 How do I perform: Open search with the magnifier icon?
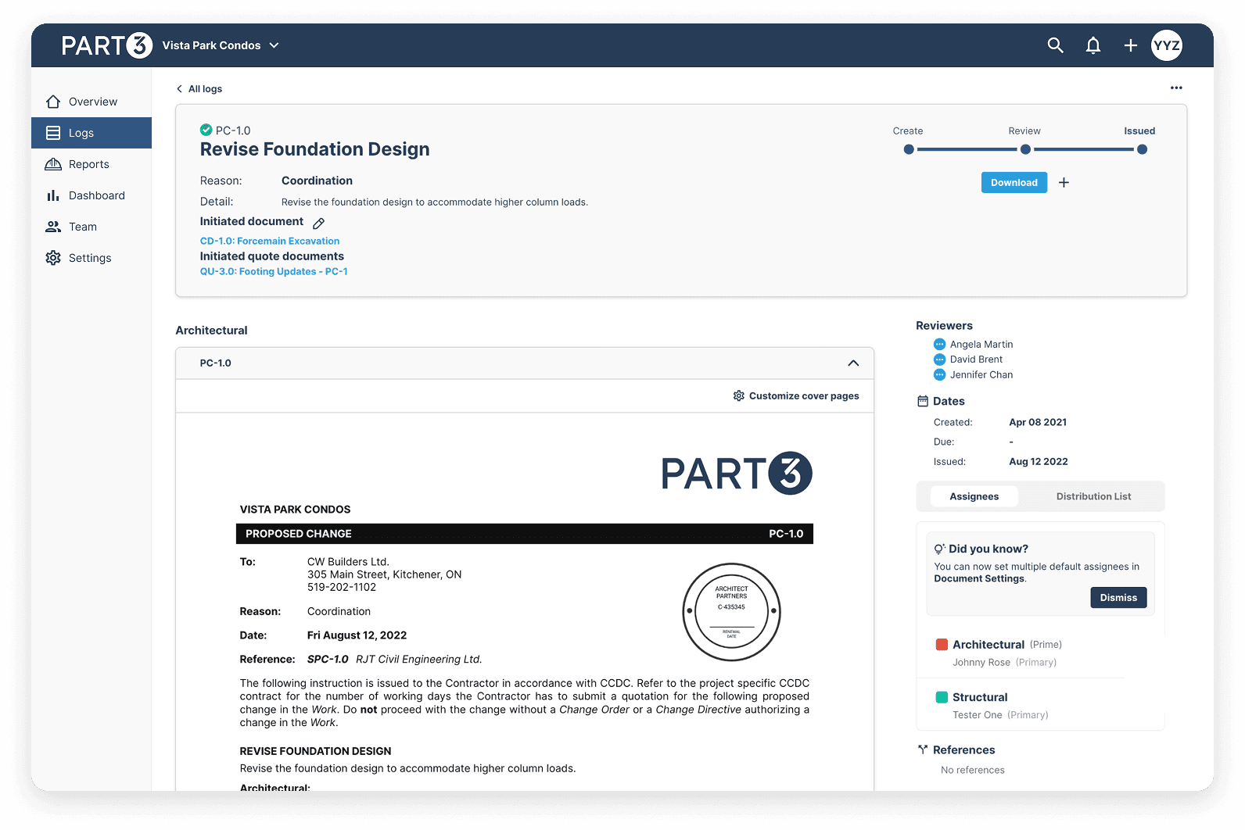1055,45
